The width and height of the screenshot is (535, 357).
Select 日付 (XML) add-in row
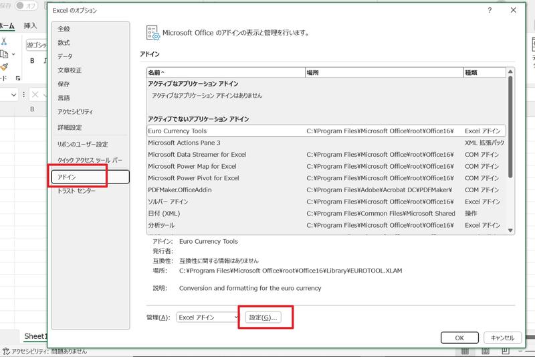(326, 214)
